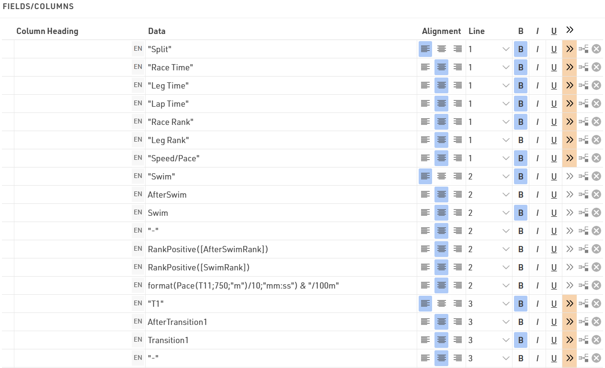The image size is (605, 368).
Task: Click the RankPositive([AfterSwimRank]) data field
Action: 207,249
